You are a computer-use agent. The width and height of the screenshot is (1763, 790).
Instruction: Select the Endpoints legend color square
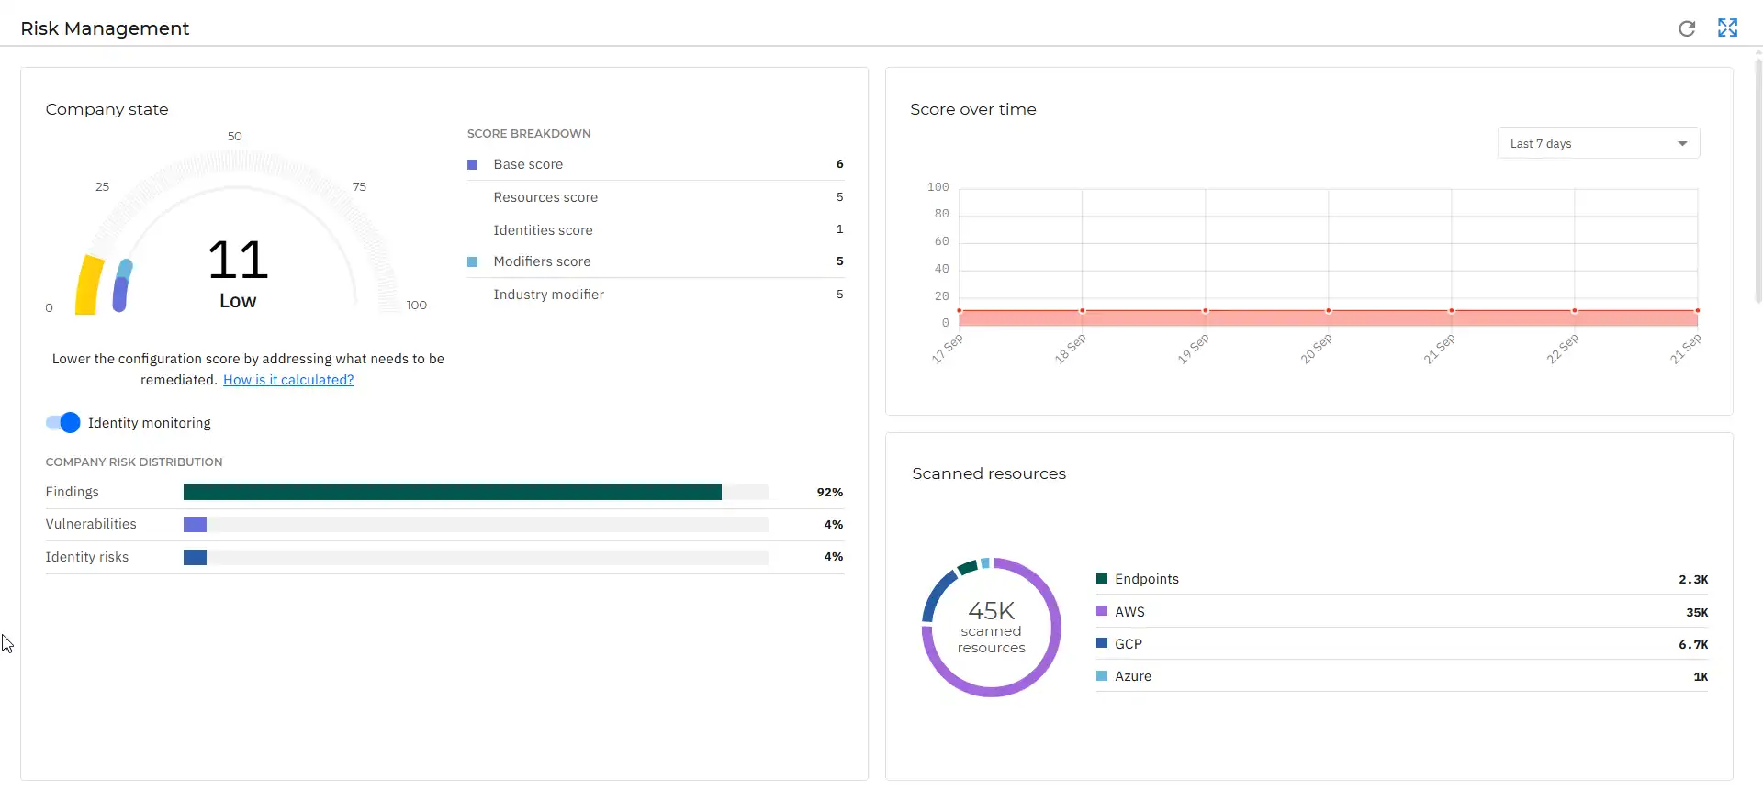coord(1102,579)
